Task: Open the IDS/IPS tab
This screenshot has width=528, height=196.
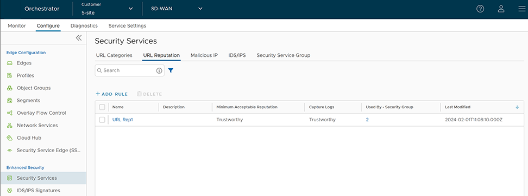Action: 237,55
